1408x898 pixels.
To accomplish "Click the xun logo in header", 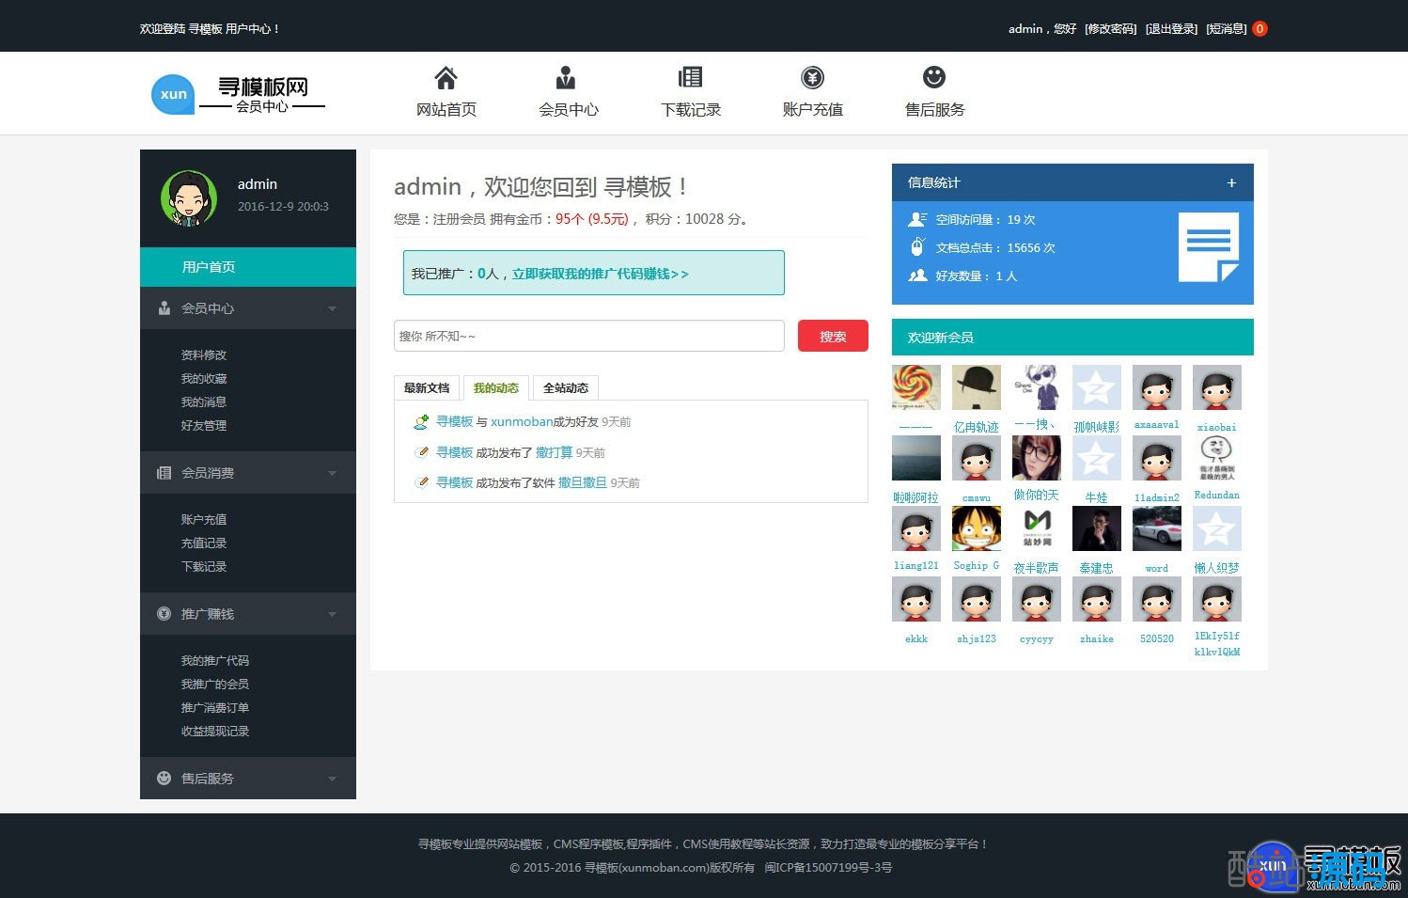I will point(173,94).
